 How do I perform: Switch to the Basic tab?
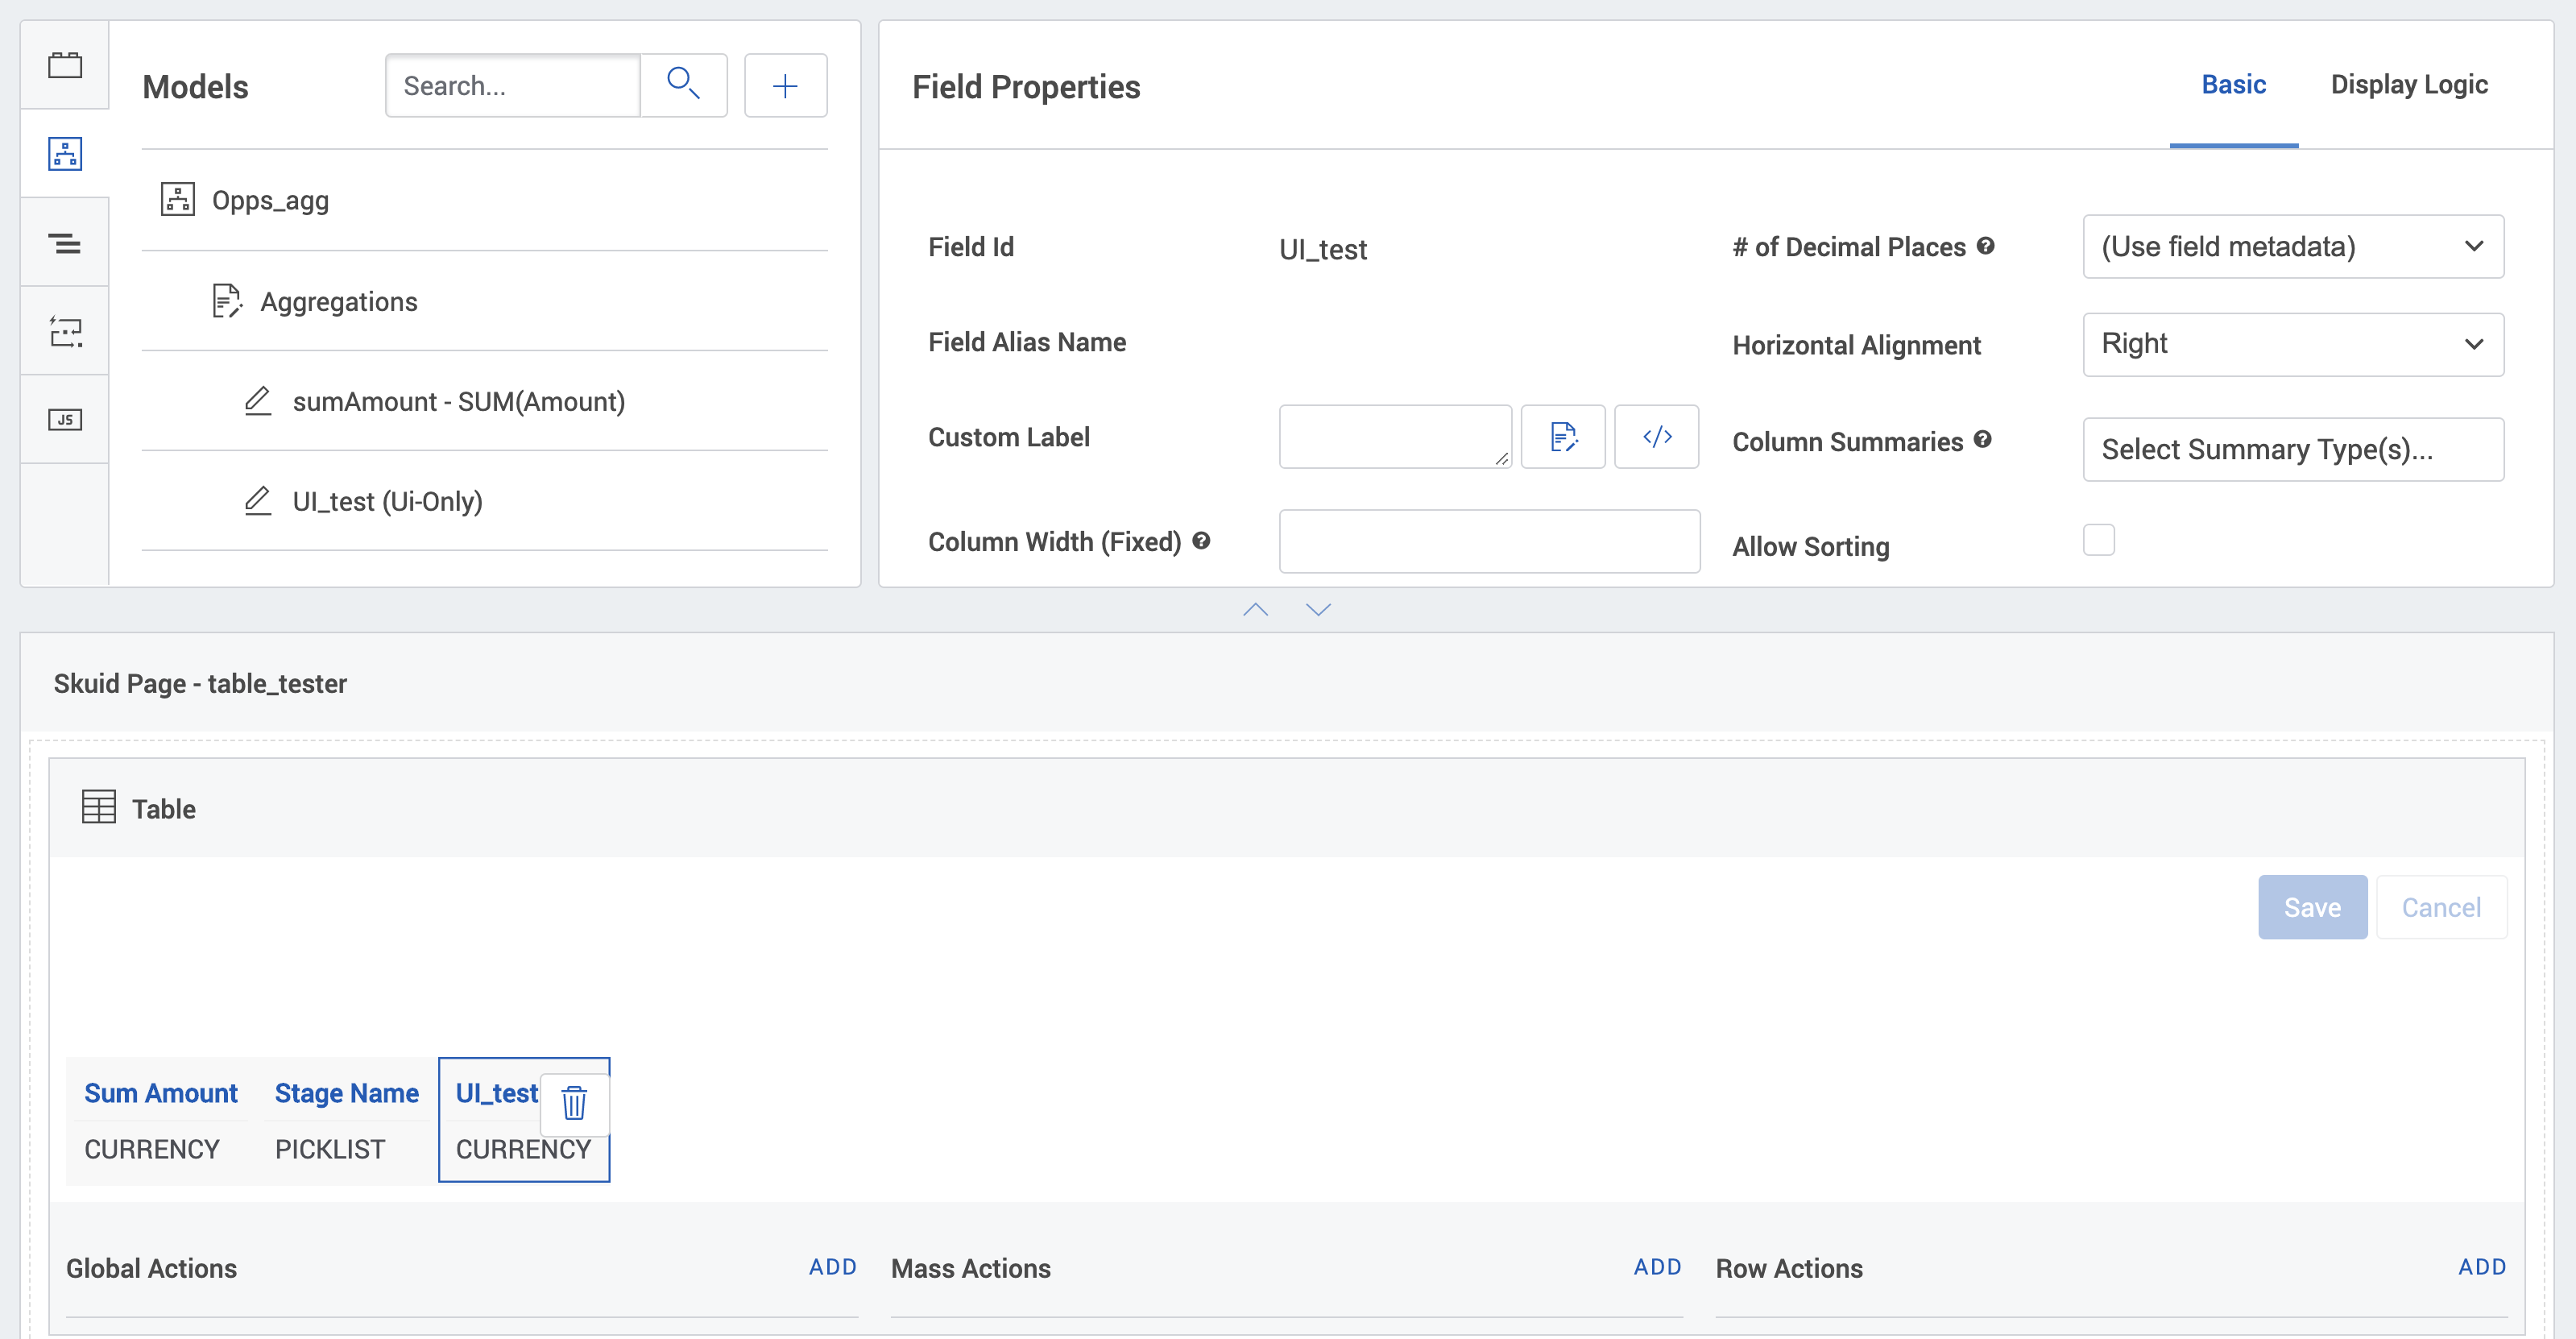[x=2234, y=85]
